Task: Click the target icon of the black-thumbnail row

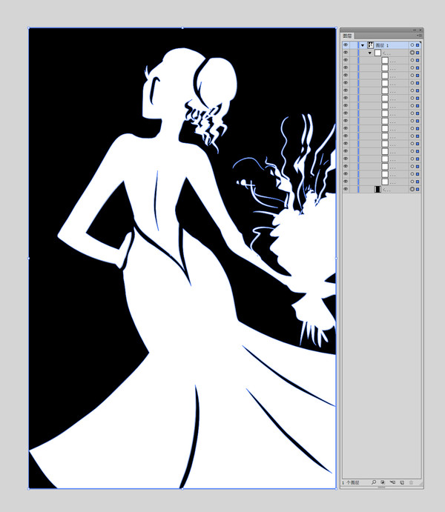Action: tap(412, 189)
